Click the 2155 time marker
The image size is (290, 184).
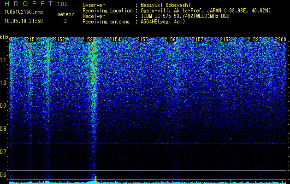click(x=142, y=40)
